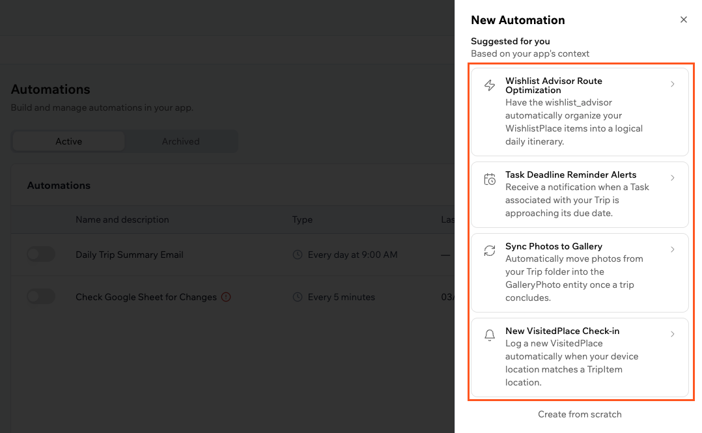The height and width of the screenshot is (433, 702).
Task: Switch to the Archived tab
Action: click(180, 141)
